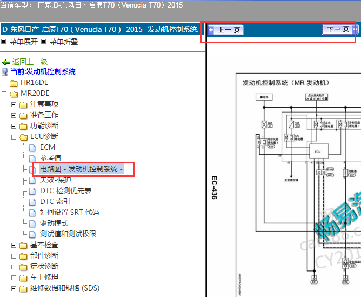
Task: Click the computer icon beside 当前
Action: point(5,72)
